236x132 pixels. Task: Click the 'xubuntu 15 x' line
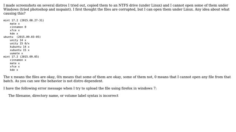(x=20, y=50)
